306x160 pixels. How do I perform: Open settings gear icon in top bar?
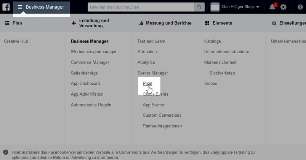284,7
